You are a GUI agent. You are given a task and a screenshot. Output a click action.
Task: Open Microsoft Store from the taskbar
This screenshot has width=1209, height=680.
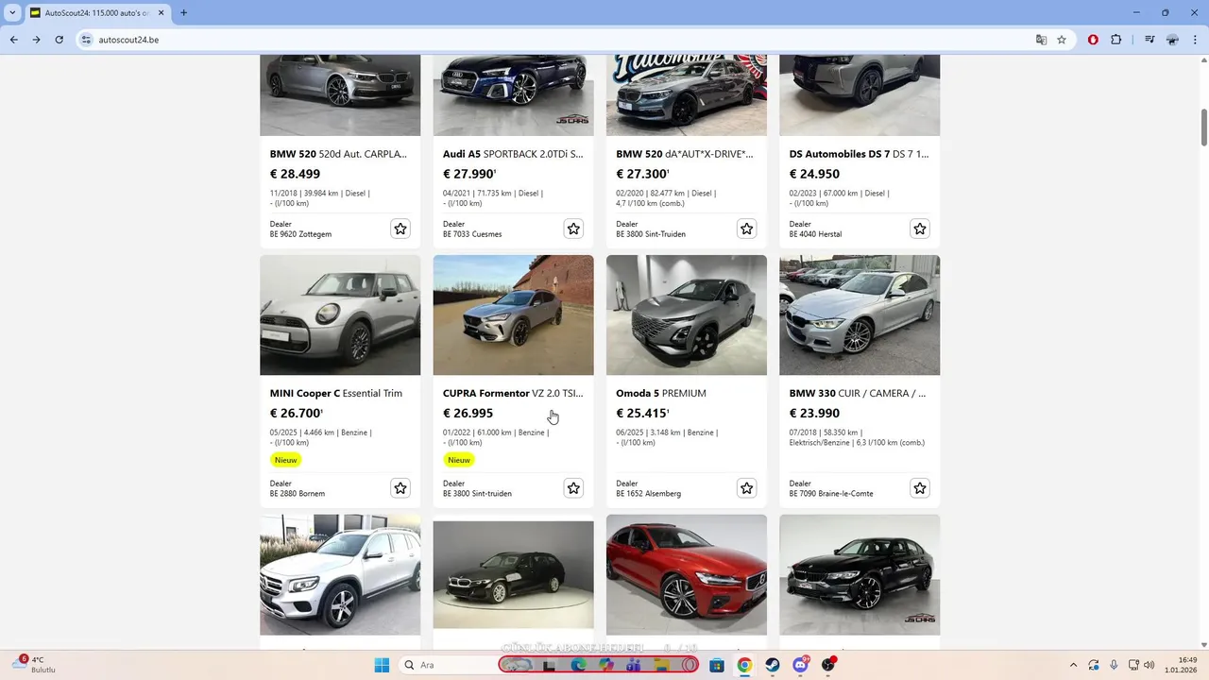[x=717, y=665]
